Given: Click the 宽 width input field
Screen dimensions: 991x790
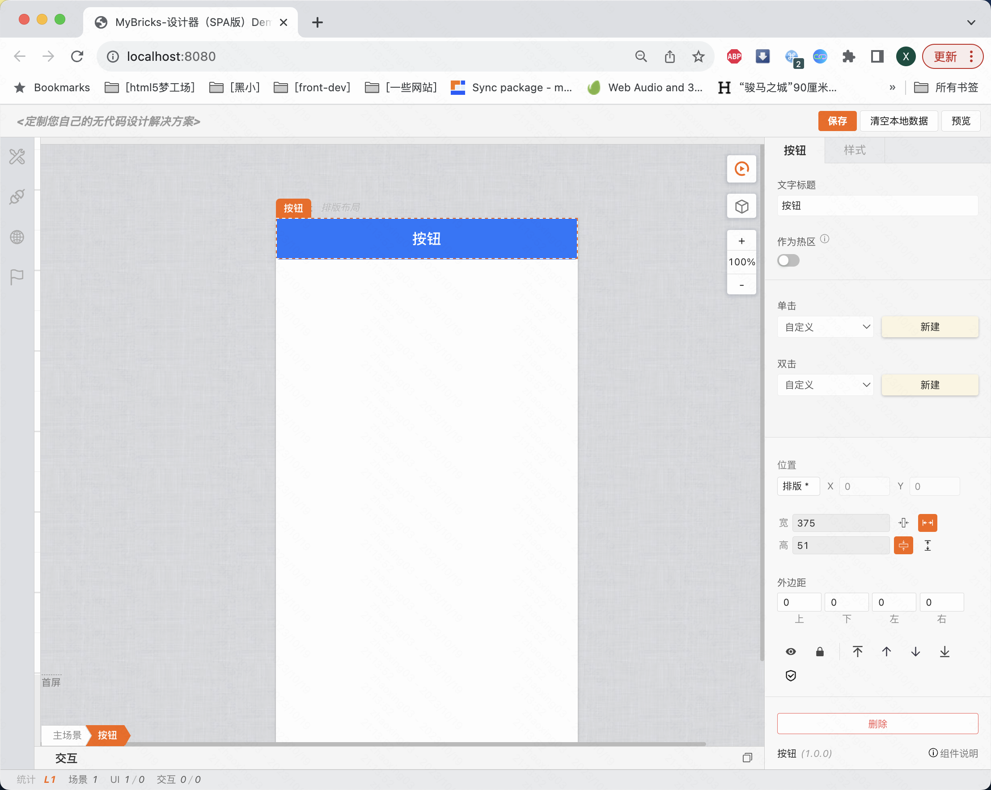Looking at the screenshot, I should (x=841, y=523).
